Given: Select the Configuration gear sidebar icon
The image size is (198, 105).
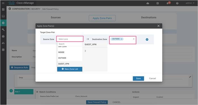Looking at the screenshot, I should [x=3, y=23].
